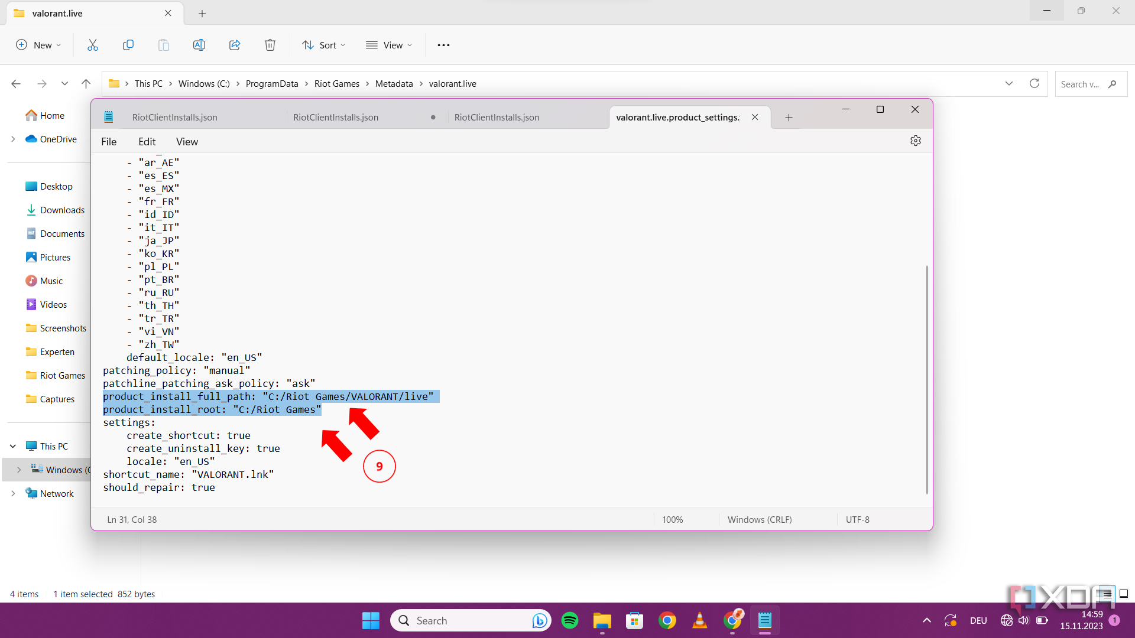
Task: Open Documents in the navigation pane
Action: click(62, 234)
